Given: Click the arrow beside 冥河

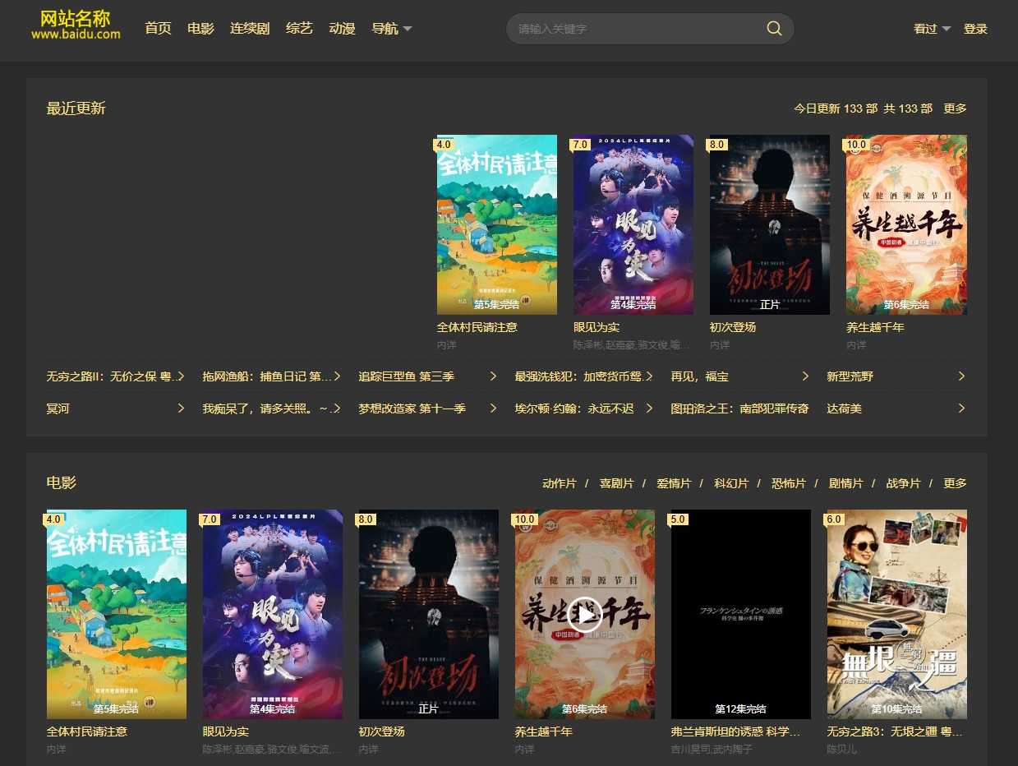Looking at the screenshot, I should click(x=181, y=408).
